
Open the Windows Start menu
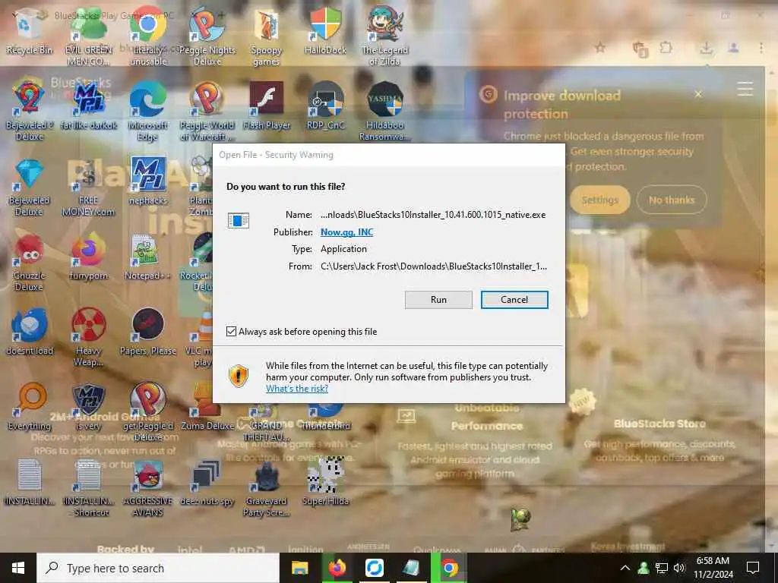point(18,568)
